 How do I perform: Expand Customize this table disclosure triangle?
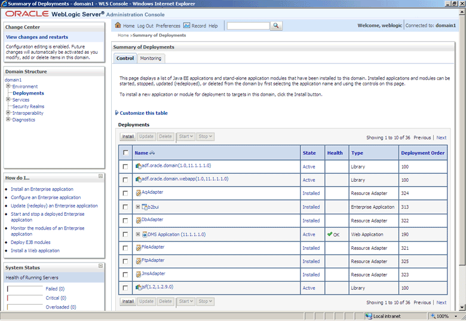[x=116, y=112]
